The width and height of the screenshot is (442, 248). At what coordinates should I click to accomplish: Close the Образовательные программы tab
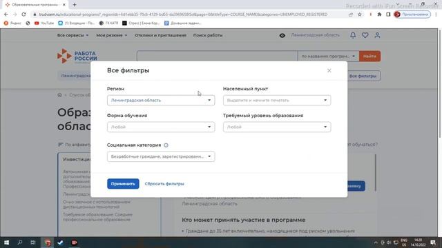tap(64, 5)
